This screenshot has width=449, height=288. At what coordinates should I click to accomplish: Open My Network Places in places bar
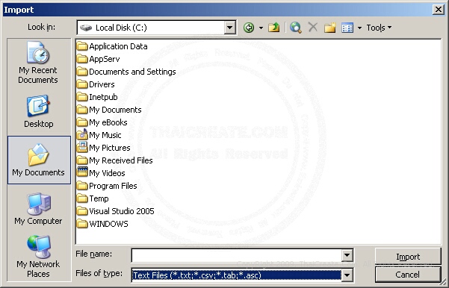(38, 257)
